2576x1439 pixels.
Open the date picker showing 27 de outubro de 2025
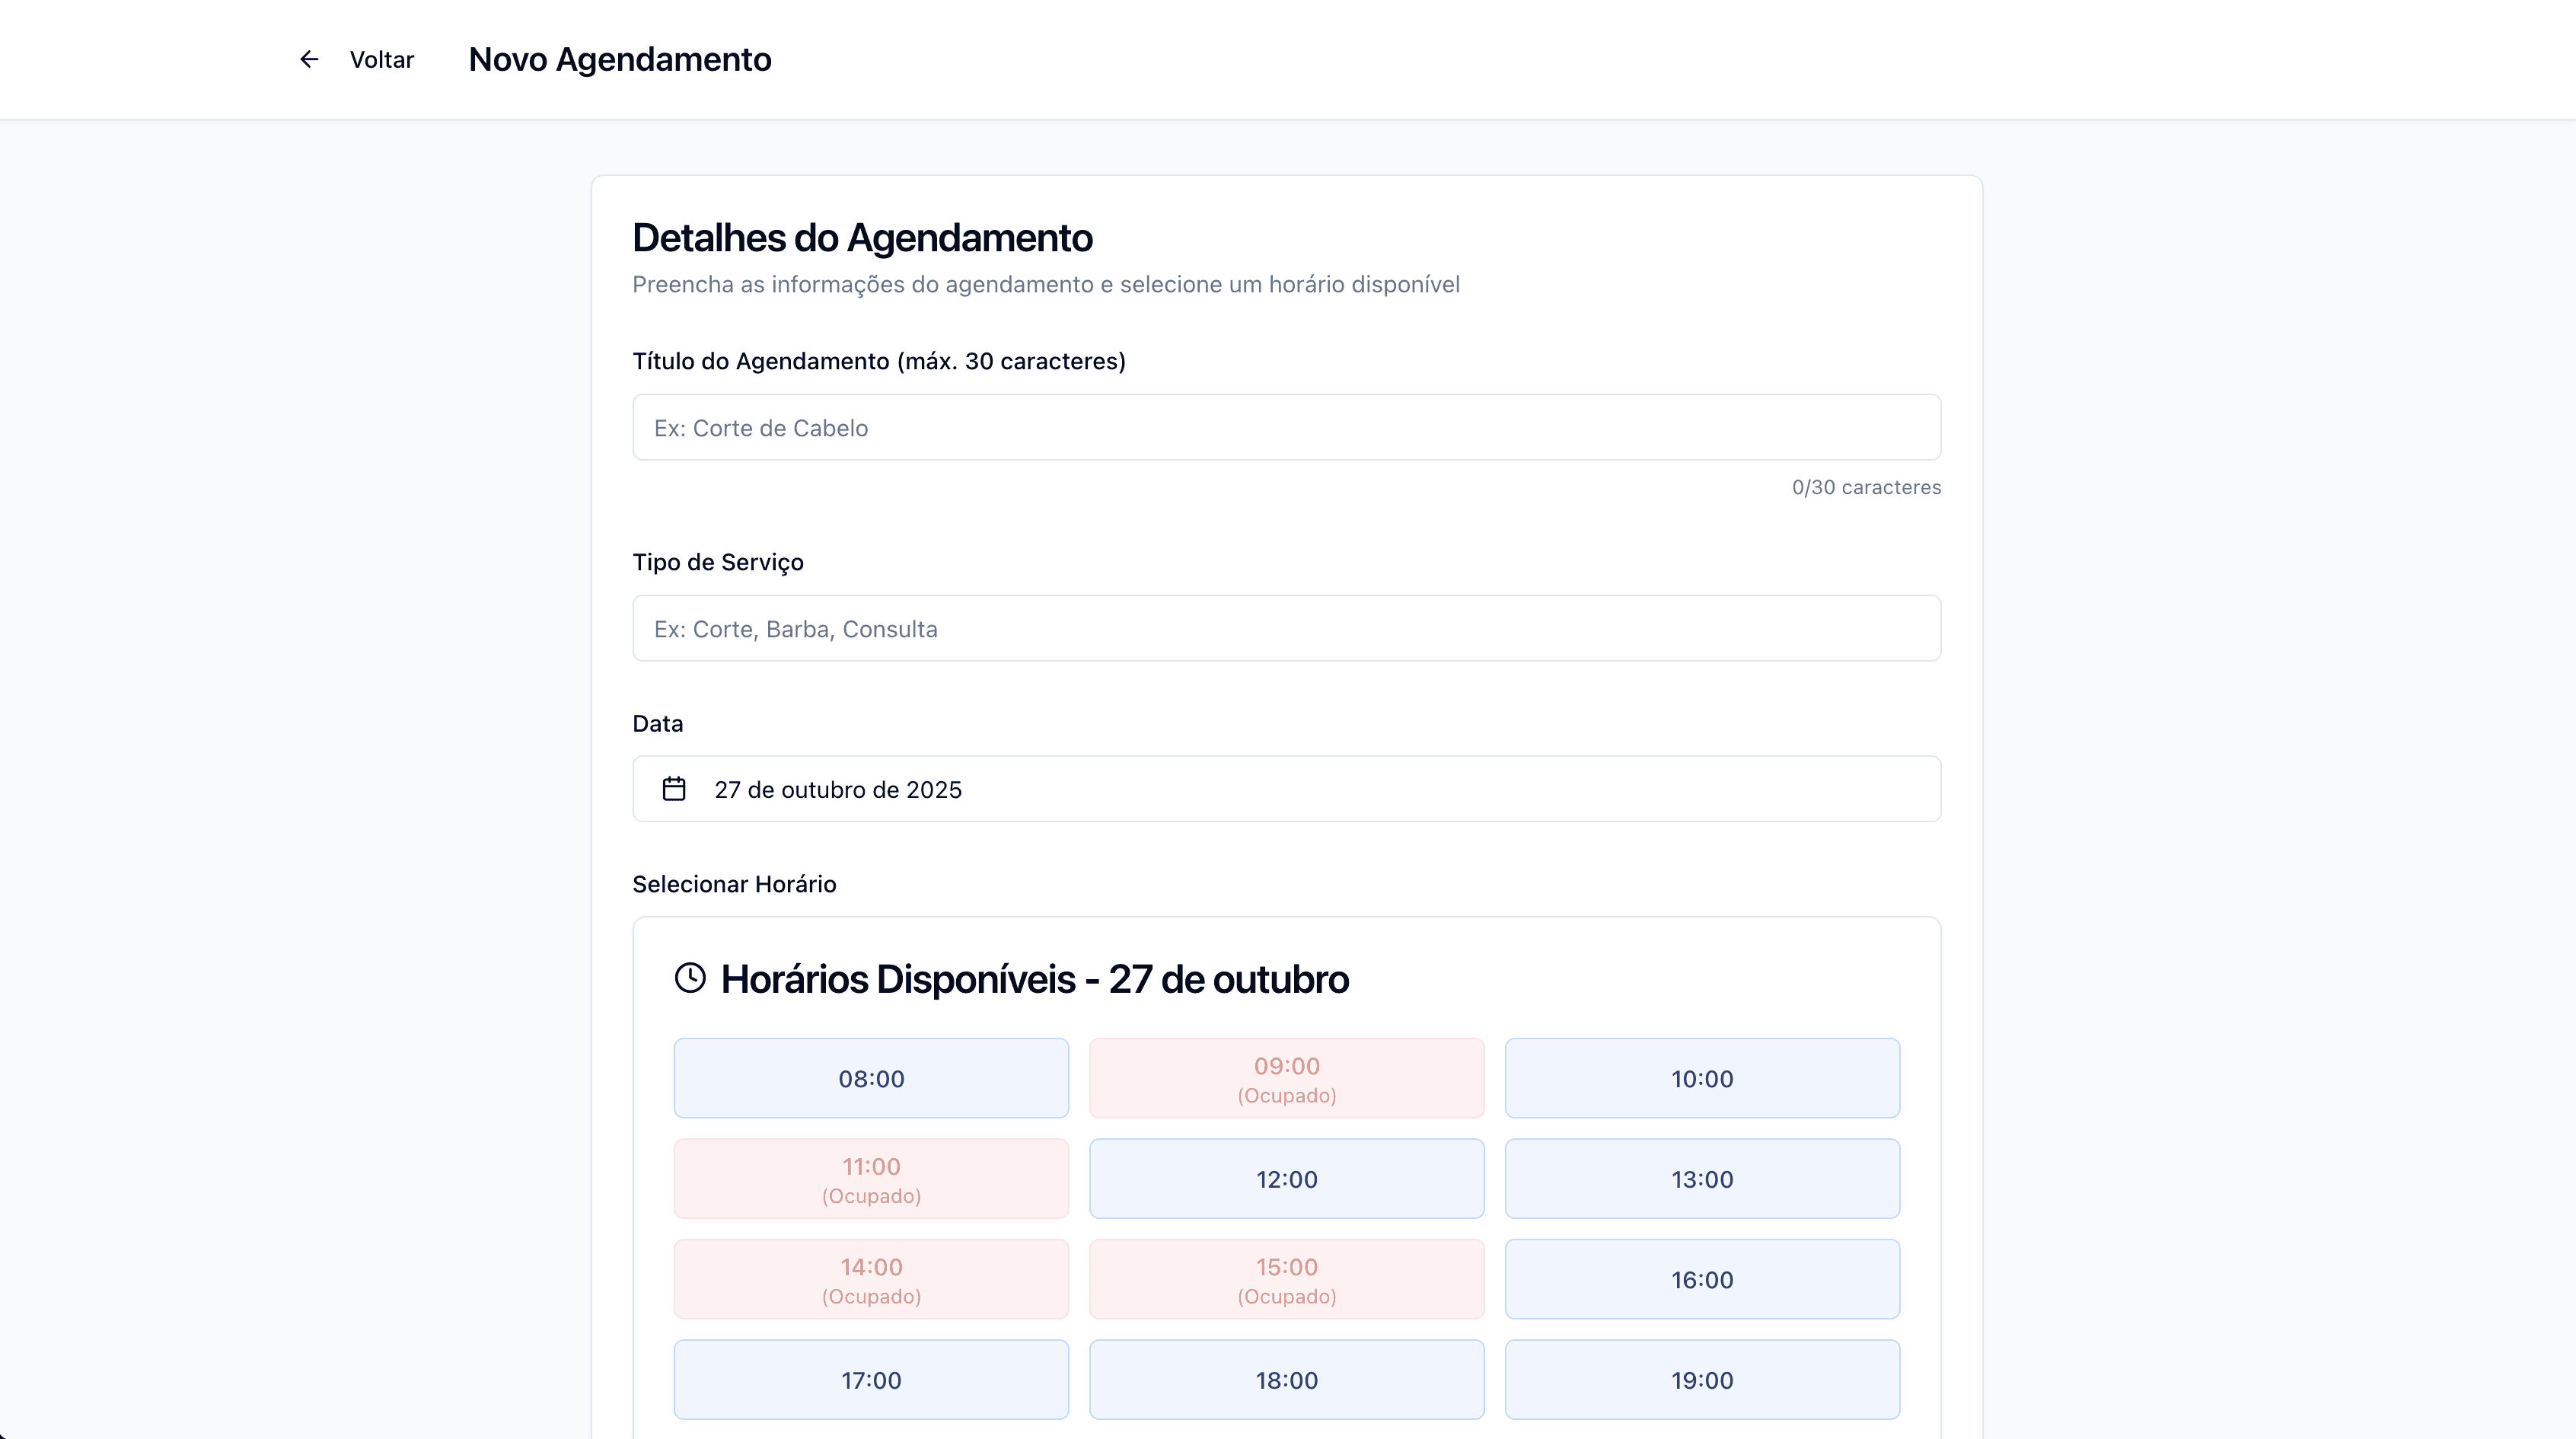click(x=1286, y=789)
